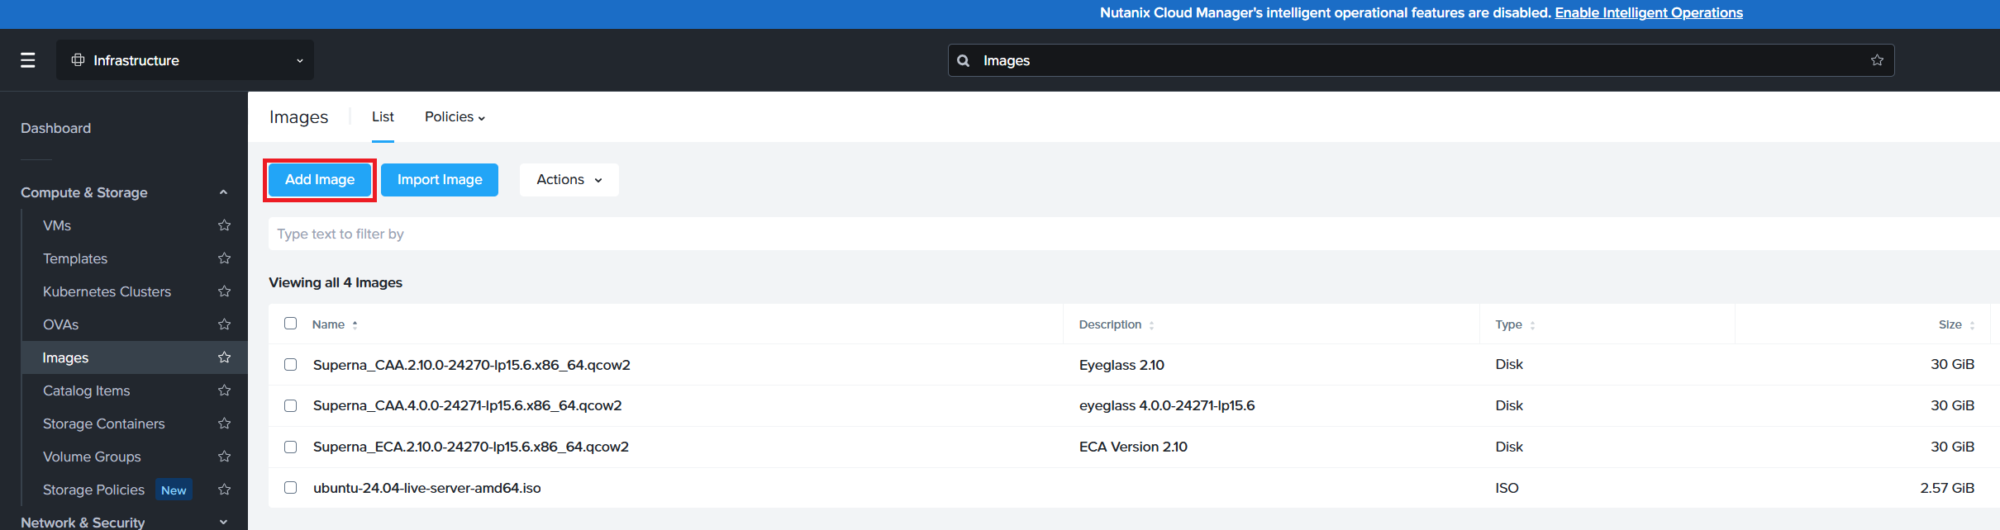Select the ubuntu-24.04 ISO checkbox
Screen dimensions: 2000x530
[290, 488]
